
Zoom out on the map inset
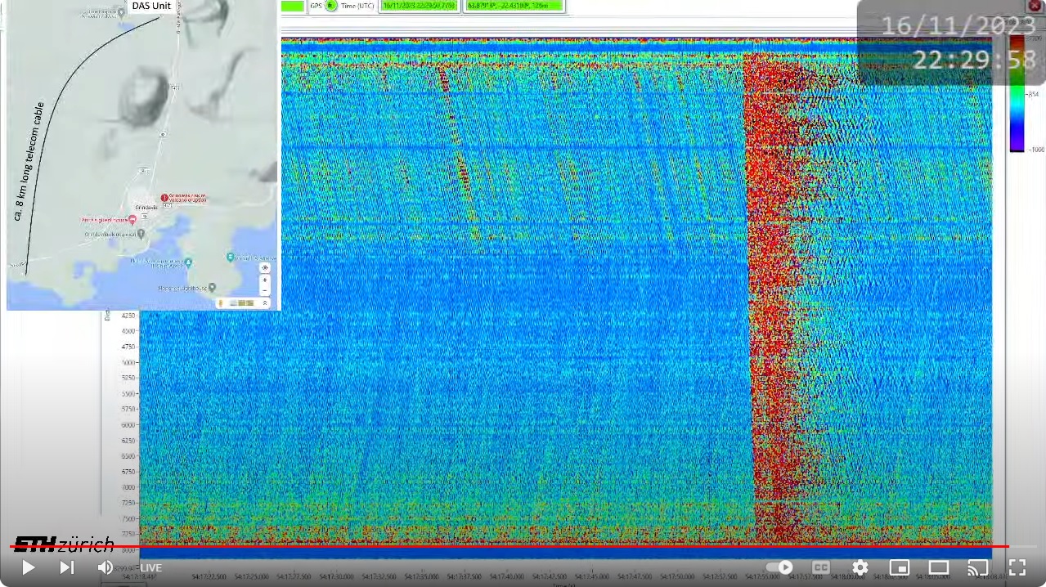(264, 290)
